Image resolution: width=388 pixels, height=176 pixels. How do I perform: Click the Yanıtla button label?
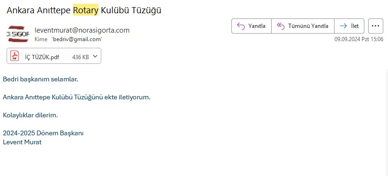point(257,26)
